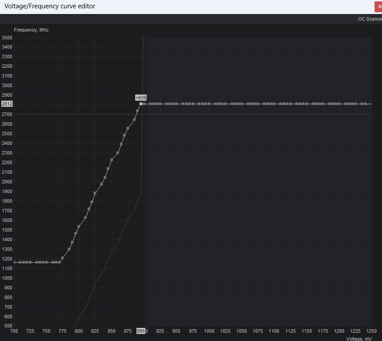The image size is (382, 341).
Task: Click the Frequency, MHz axis label
Action: (x=31, y=30)
